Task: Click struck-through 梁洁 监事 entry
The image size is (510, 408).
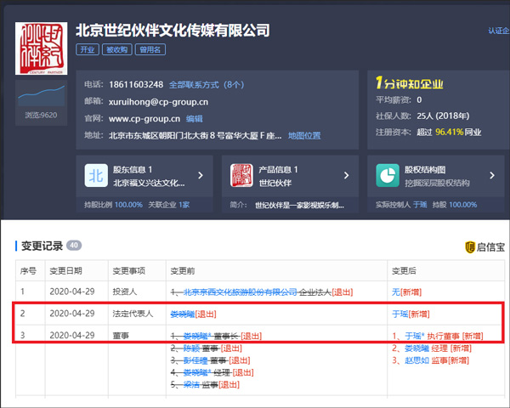Action: coord(205,385)
